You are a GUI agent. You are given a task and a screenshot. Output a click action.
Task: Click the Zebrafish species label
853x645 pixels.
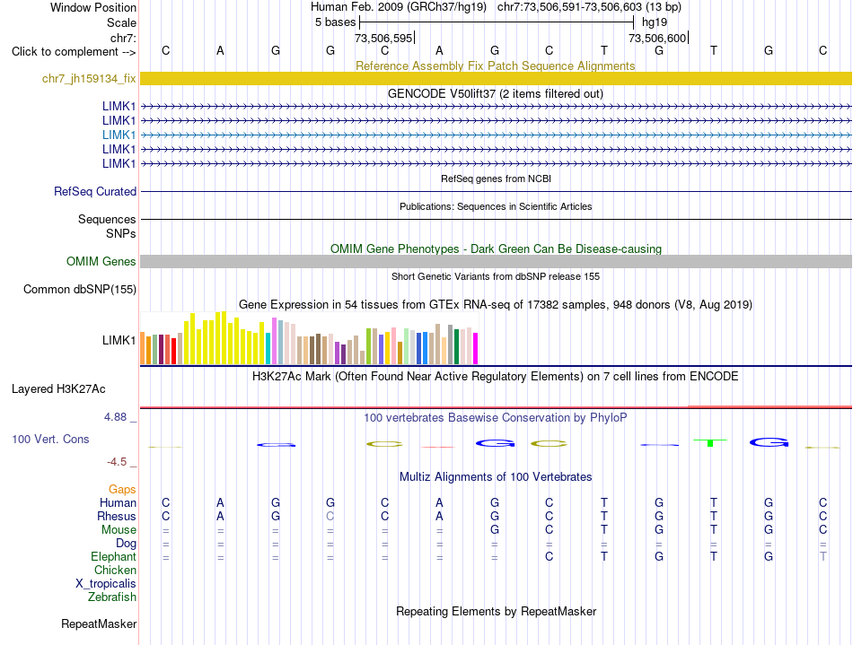tap(112, 597)
